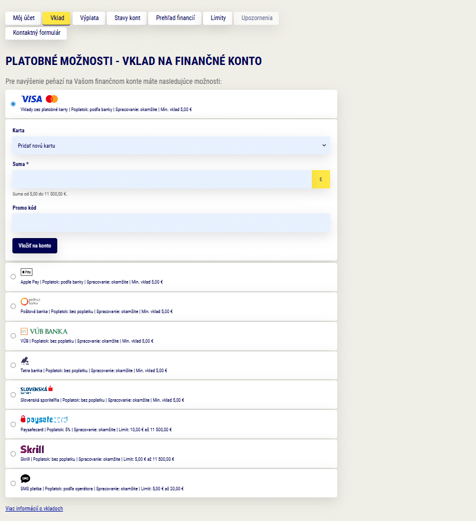Click into the Suma amount field
This screenshot has height=521, width=476.
click(162, 180)
